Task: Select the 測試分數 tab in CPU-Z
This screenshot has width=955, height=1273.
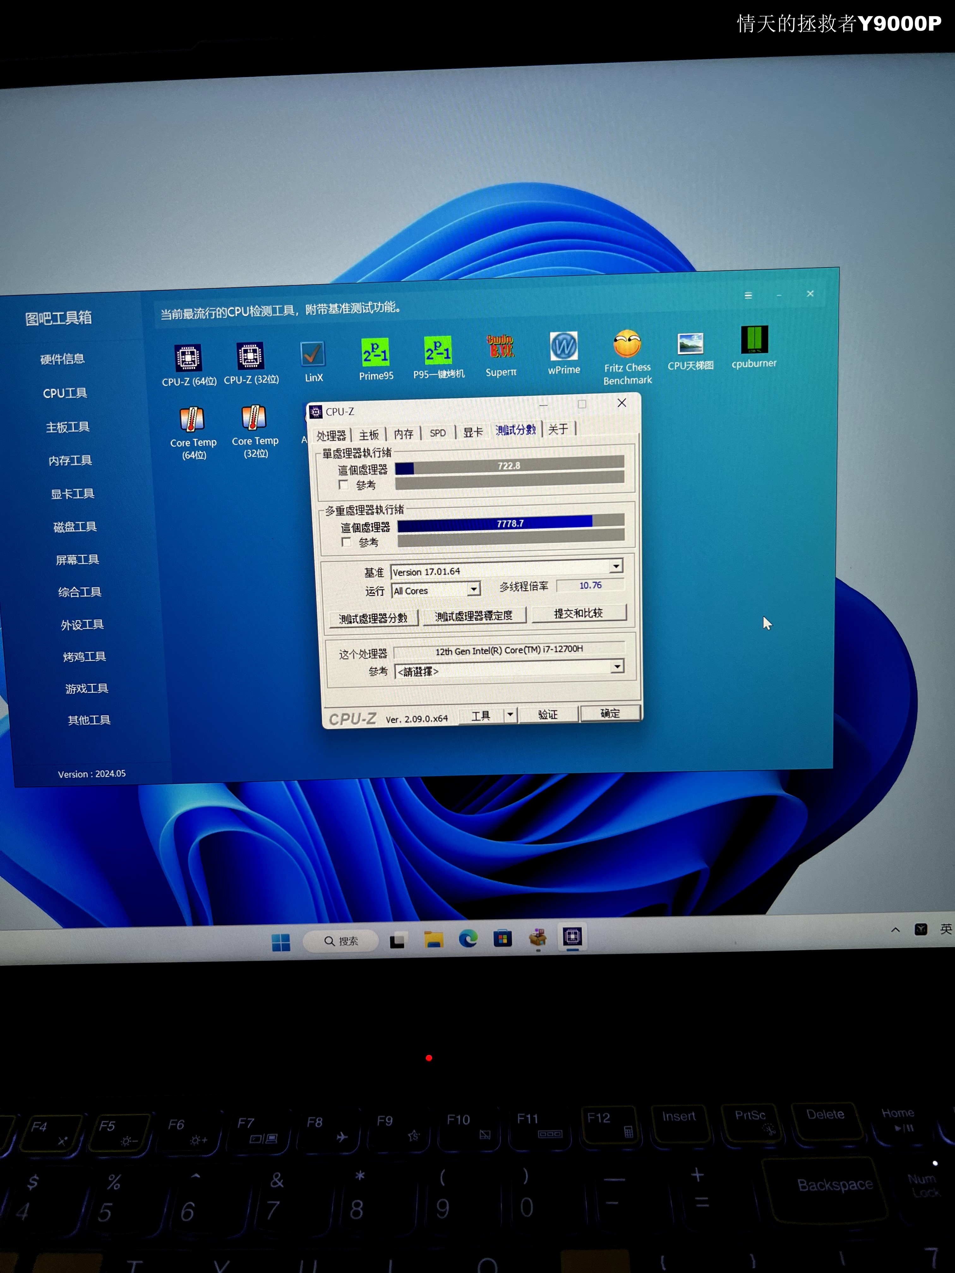Action: tap(516, 429)
